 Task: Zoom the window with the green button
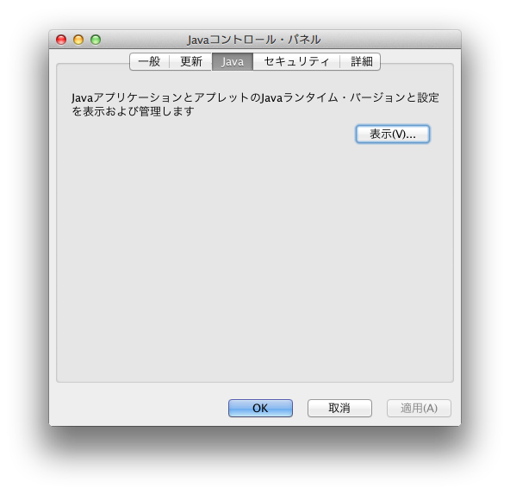[x=96, y=40]
